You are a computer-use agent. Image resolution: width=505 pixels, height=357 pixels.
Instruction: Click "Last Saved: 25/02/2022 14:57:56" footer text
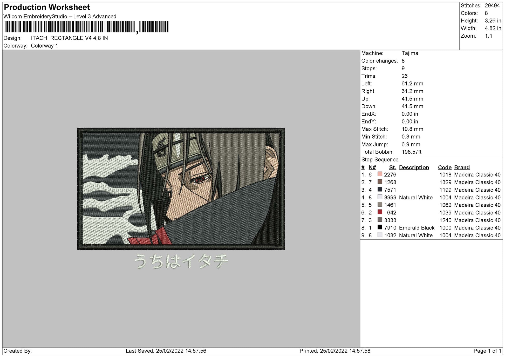[166, 351]
